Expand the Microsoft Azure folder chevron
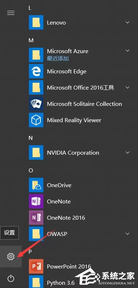 [128, 51]
